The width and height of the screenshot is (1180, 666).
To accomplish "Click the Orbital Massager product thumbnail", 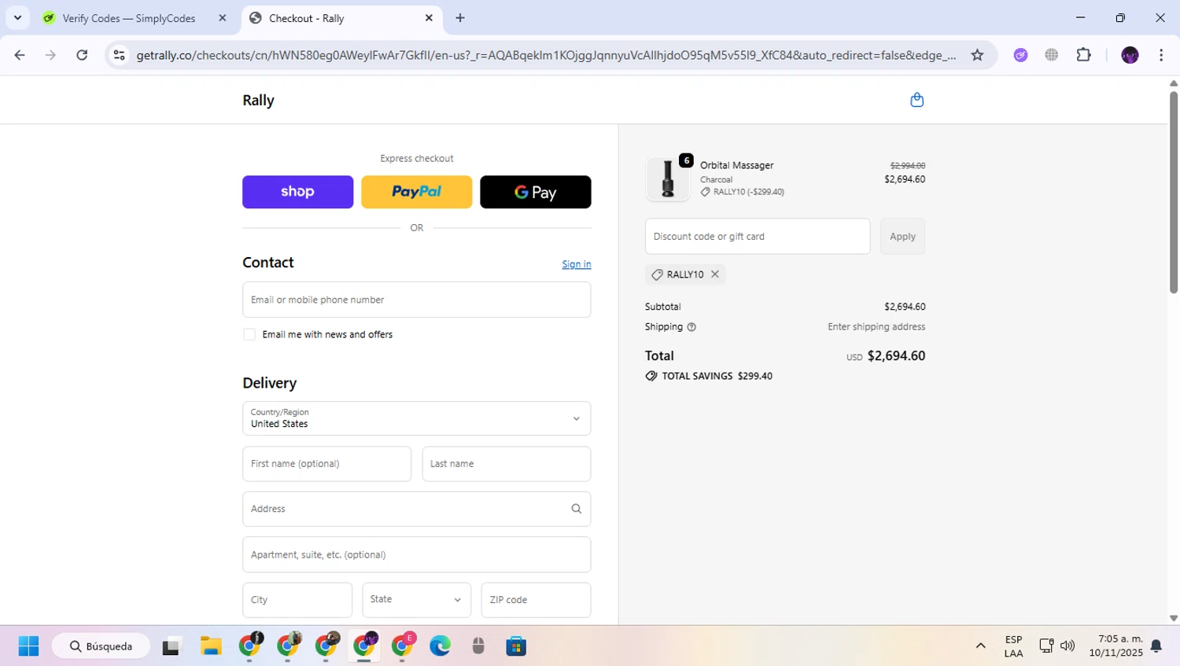I will pos(668,178).
